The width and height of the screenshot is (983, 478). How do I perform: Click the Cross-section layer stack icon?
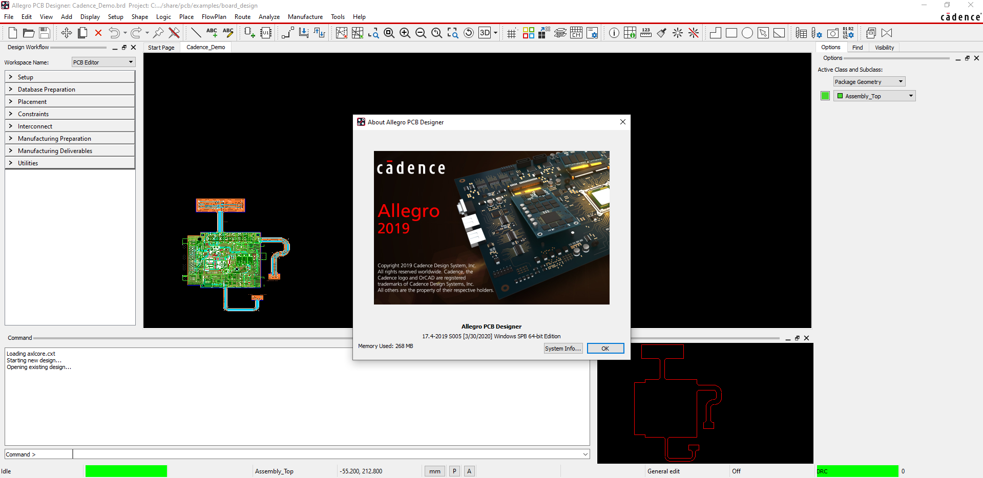560,33
